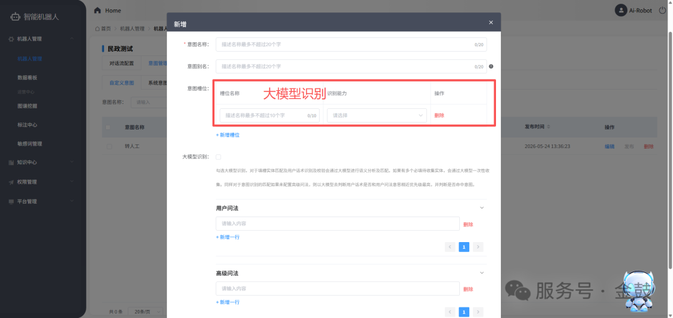The image size is (673, 318).
Task: Go to previous page in 用户问法 pagination
Action: pos(450,247)
